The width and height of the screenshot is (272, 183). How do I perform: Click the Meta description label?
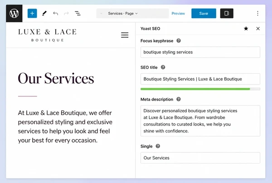[x=157, y=100]
